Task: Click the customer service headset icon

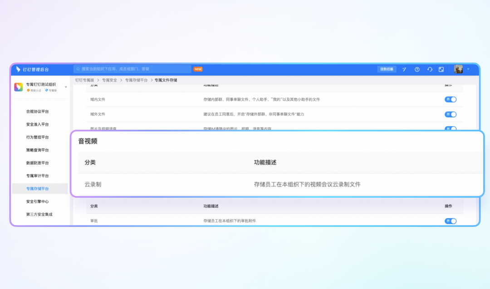Action: pyautogui.click(x=429, y=69)
